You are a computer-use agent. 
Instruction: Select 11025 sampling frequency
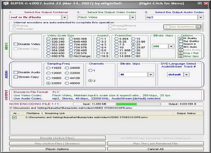(48, 68)
